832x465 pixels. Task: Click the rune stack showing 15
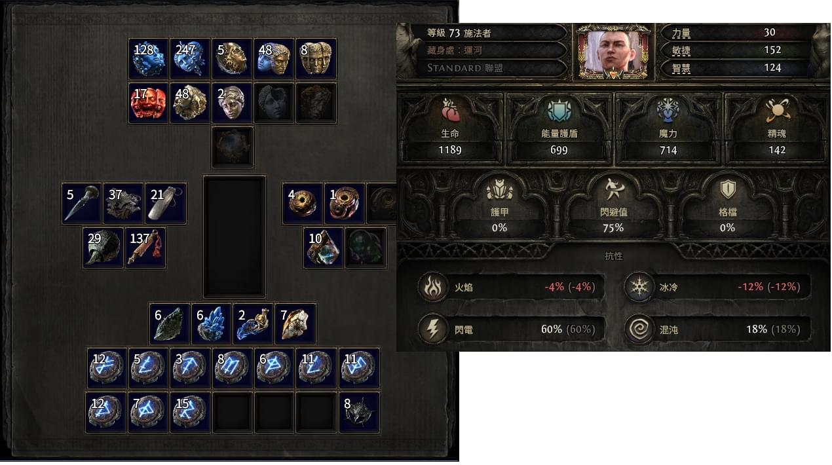190,412
